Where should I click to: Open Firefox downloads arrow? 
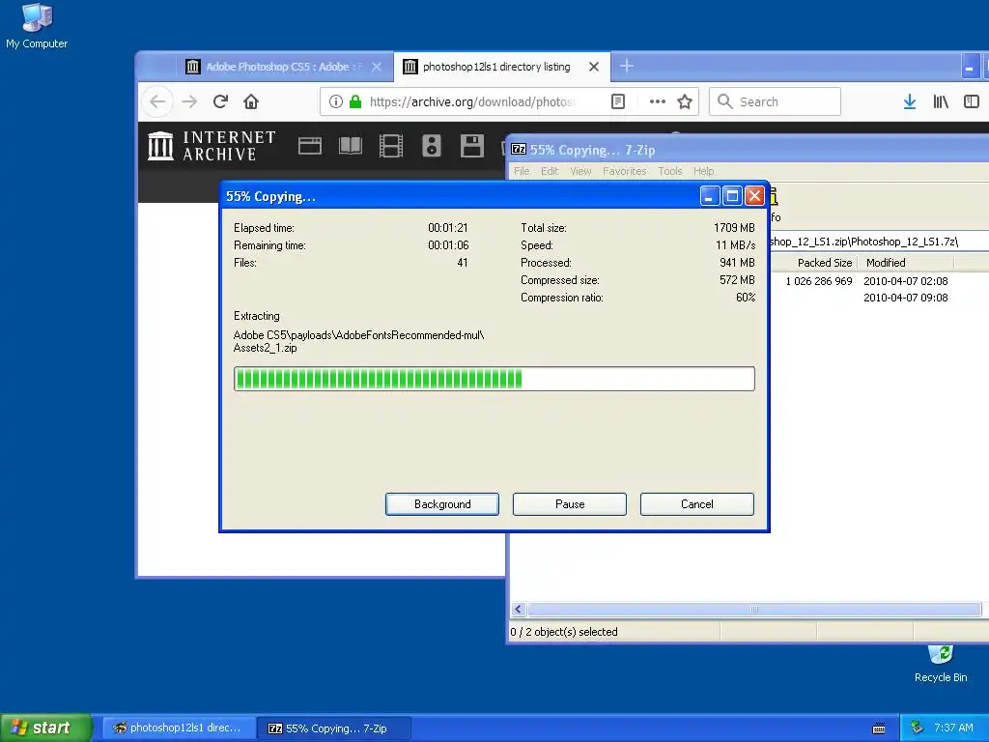click(910, 101)
